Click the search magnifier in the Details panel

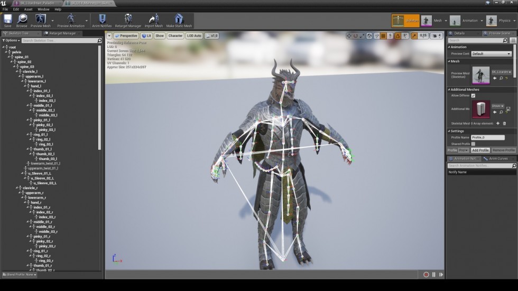point(505,40)
